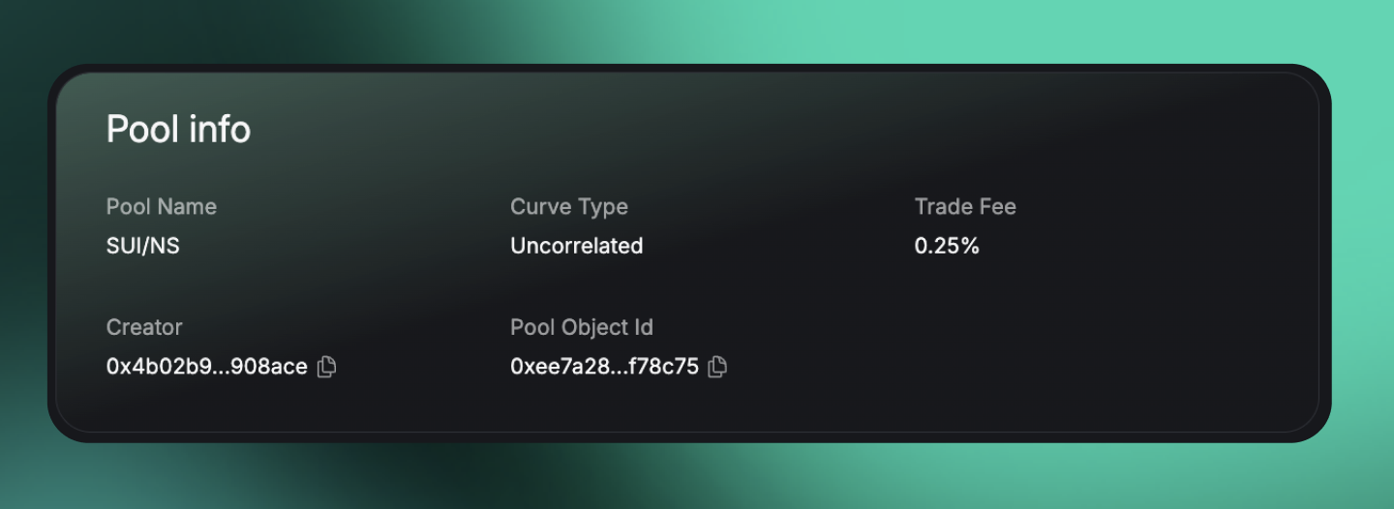Copy the Pool Object Id using its icon
This screenshot has width=1394, height=509.
tap(717, 367)
